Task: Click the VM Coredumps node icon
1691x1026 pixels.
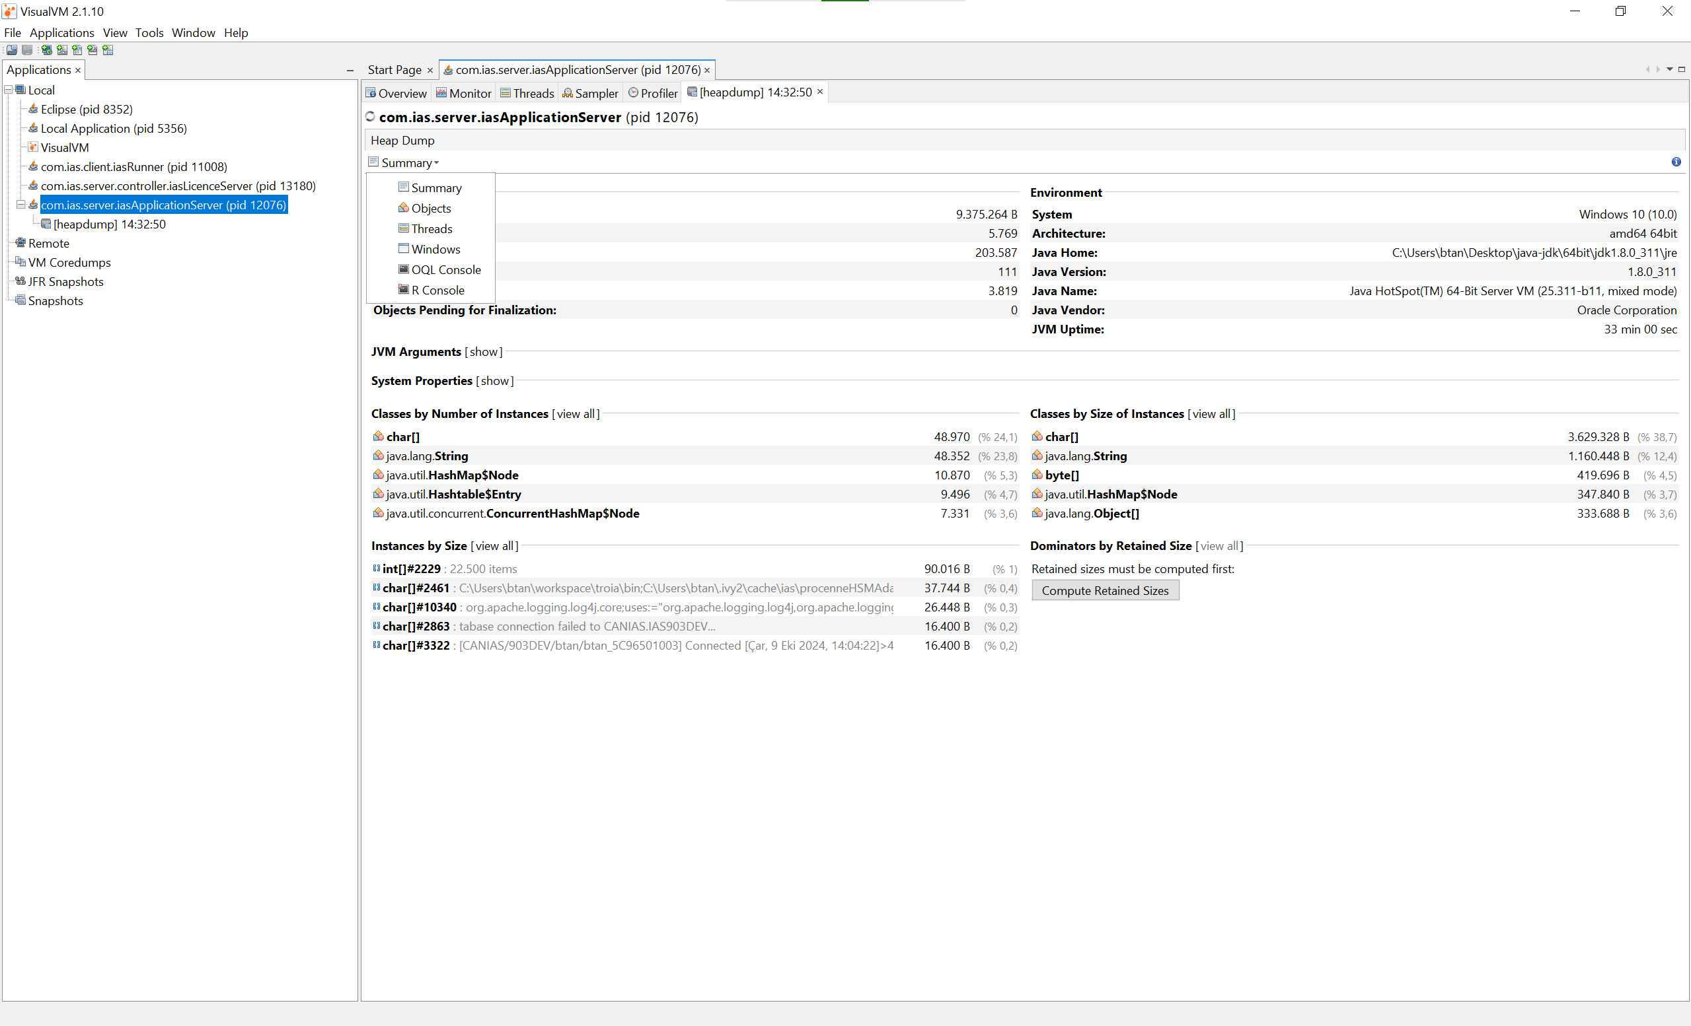Action: pyautogui.click(x=20, y=262)
